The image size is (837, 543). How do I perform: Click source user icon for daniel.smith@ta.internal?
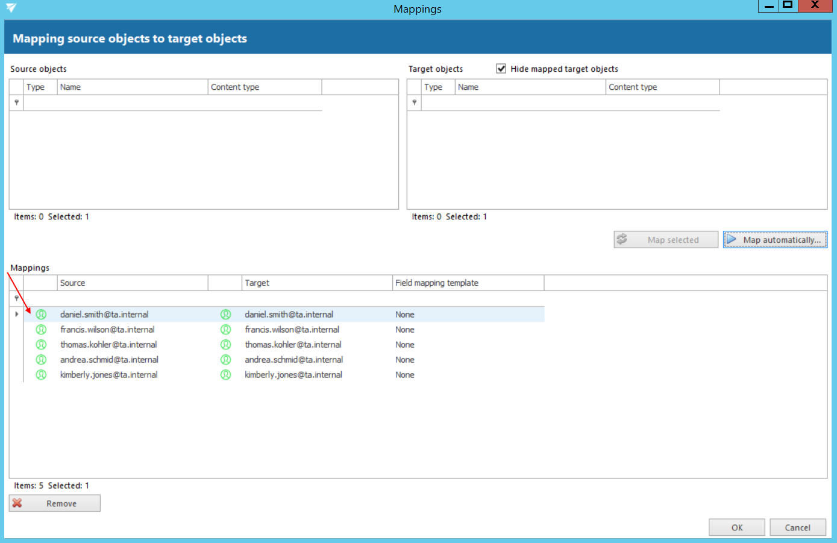point(41,315)
